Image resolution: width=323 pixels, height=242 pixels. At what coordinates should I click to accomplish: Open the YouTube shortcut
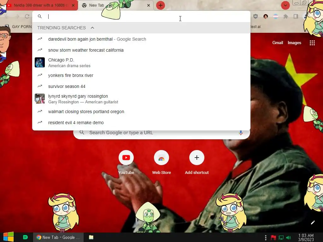(126, 163)
